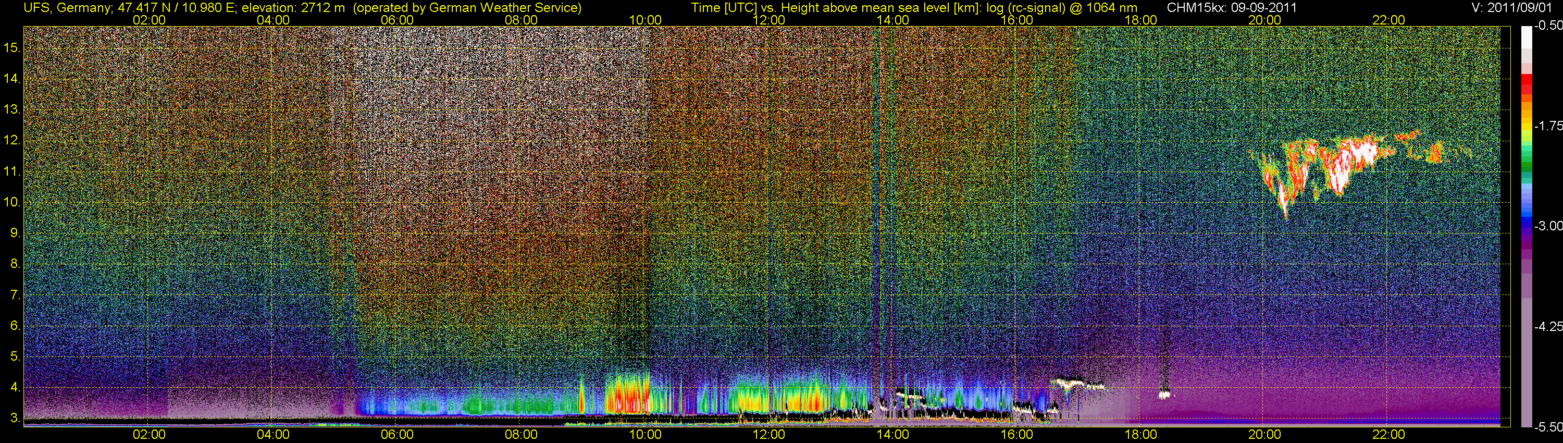
Task: Select the "-0.50" color scale value
Action: click(x=1548, y=26)
